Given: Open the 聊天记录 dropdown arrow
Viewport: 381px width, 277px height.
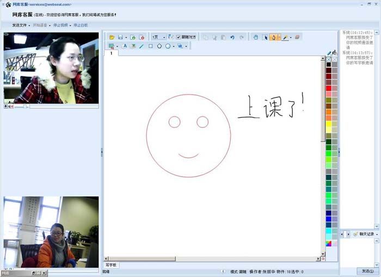Looking at the screenshot, I should [x=377, y=234].
